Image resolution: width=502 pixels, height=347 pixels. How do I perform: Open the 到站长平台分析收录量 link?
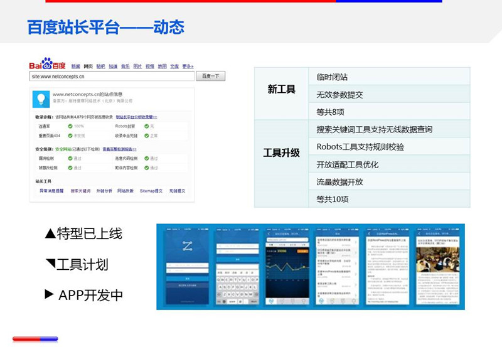click(x=137, y=117)
